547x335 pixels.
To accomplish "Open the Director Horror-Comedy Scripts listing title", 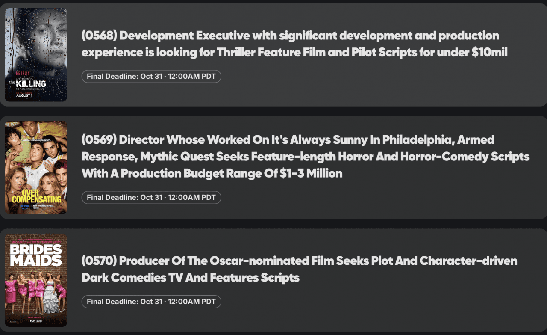I will click(305, 157).
